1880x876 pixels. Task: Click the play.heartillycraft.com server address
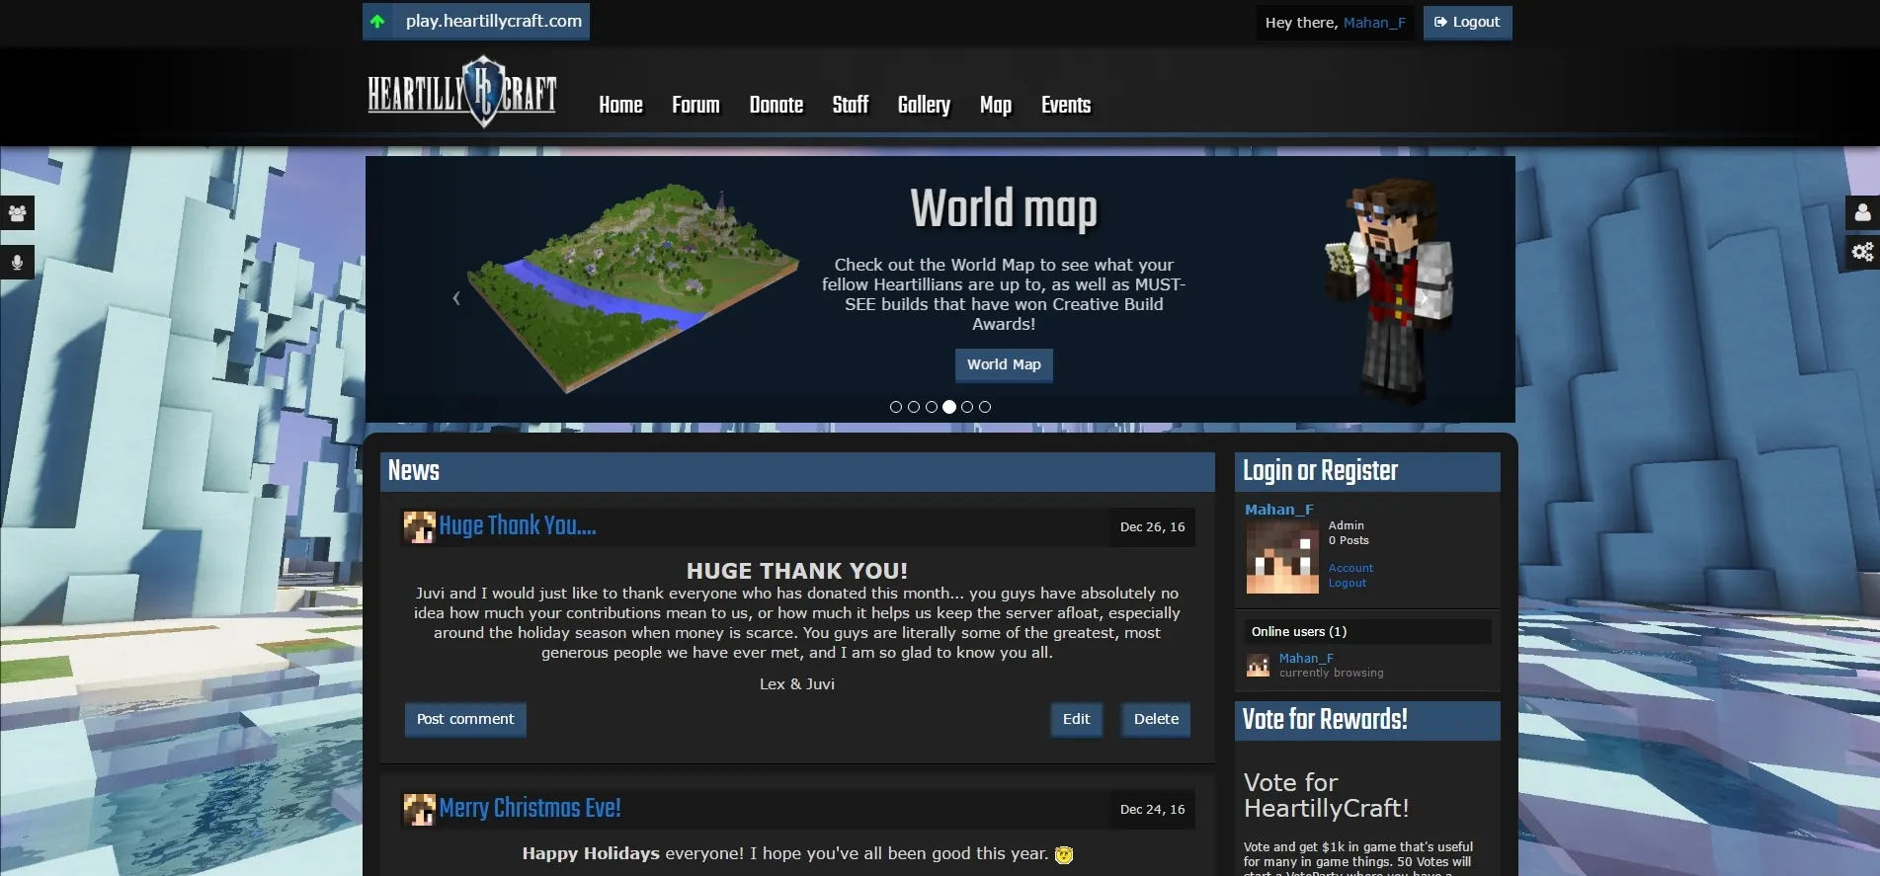(494, 21)
